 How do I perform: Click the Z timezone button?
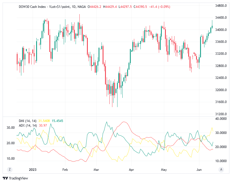pos(10,169)
